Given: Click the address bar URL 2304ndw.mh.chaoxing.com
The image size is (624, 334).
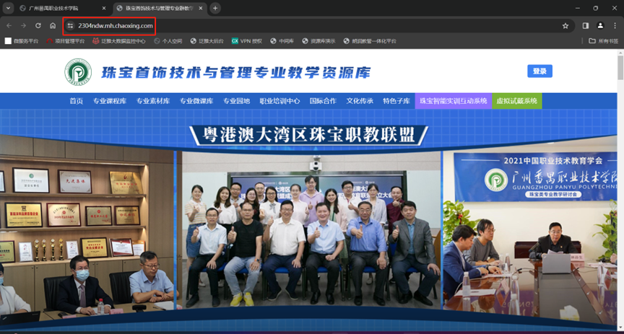Looking at the screenshot, I should pyautogui.click(x=116, y=26).
